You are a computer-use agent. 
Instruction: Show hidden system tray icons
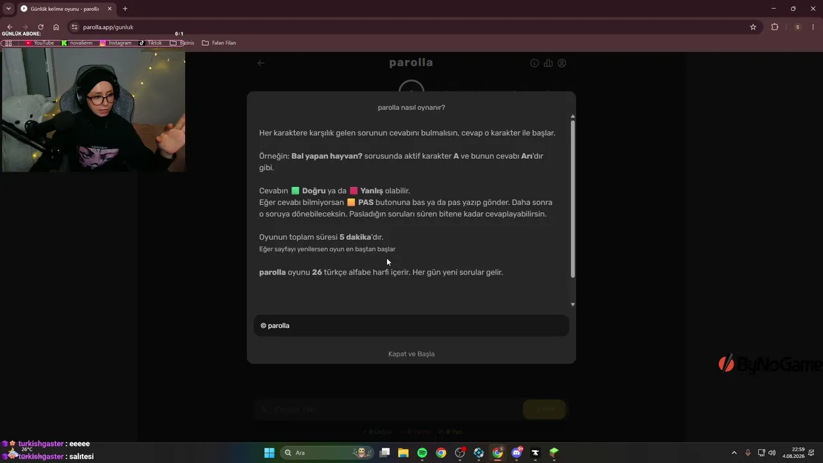coord(734,453)
